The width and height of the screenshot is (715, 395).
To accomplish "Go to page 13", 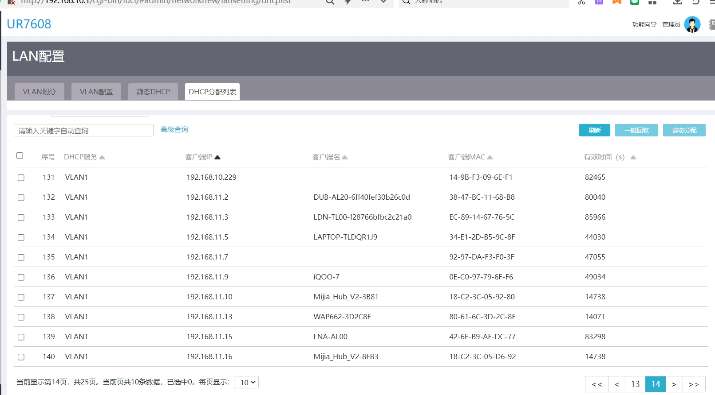I will 635,384.
